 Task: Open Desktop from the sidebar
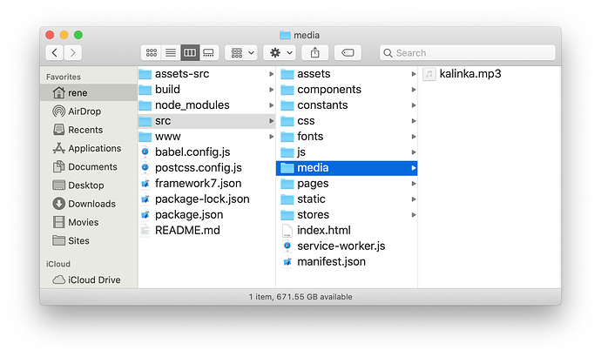[89, 185]
